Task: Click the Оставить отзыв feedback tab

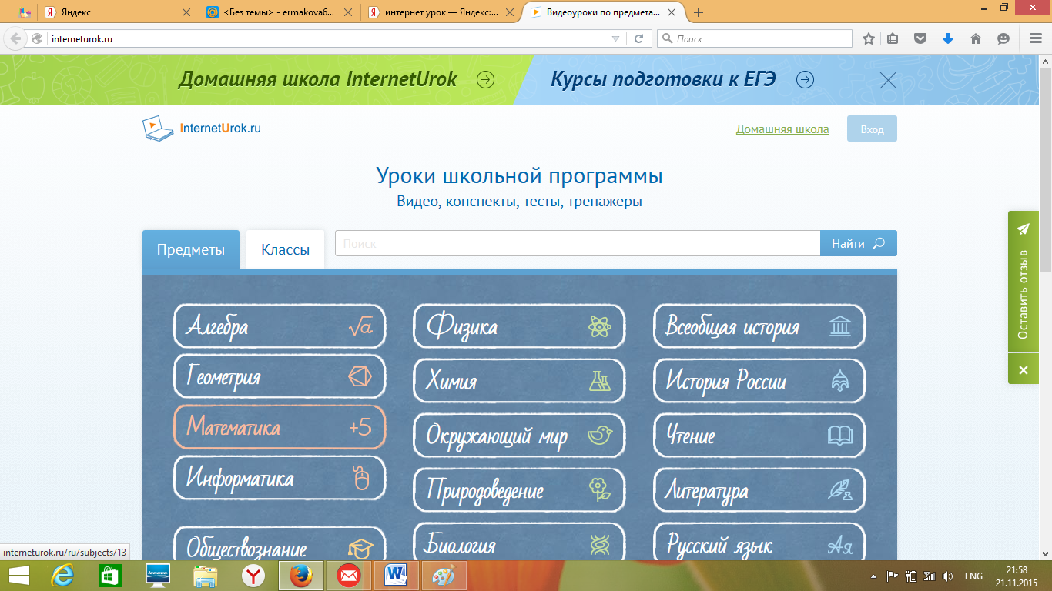Action: coord(1023,294)
